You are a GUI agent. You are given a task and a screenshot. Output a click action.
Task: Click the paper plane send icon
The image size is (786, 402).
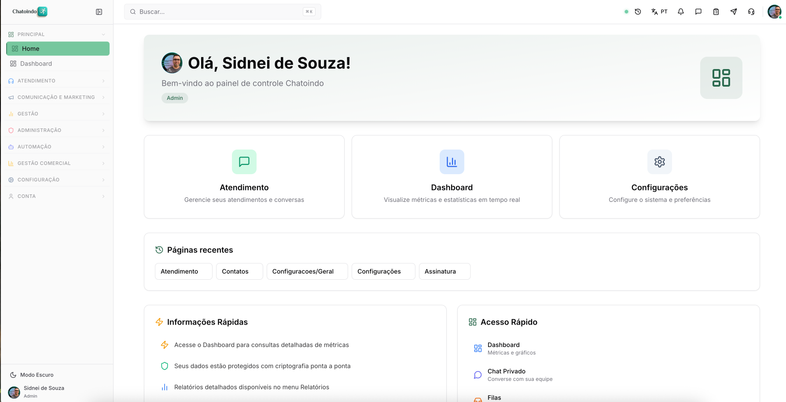733,11
